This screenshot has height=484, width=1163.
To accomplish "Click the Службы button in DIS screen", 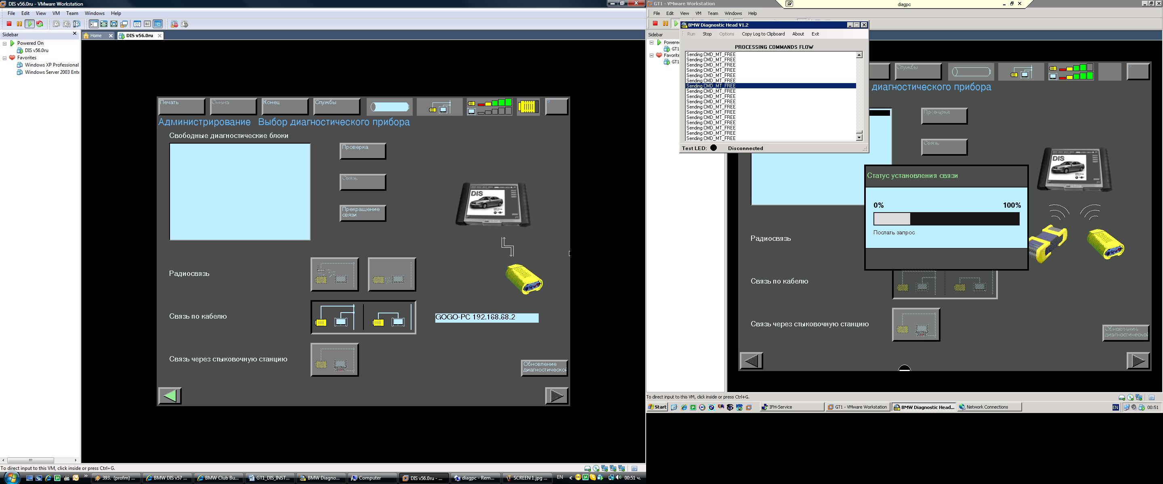I will (x=337, y=106).
